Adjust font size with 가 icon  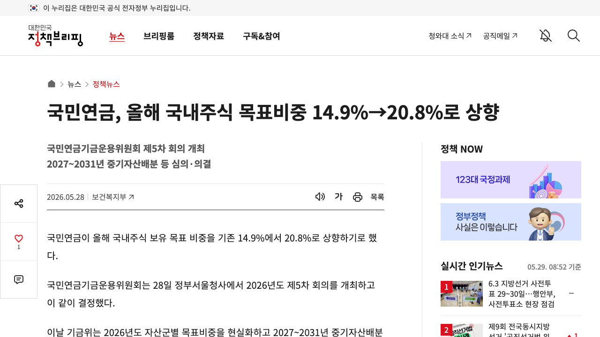[338, 197]
